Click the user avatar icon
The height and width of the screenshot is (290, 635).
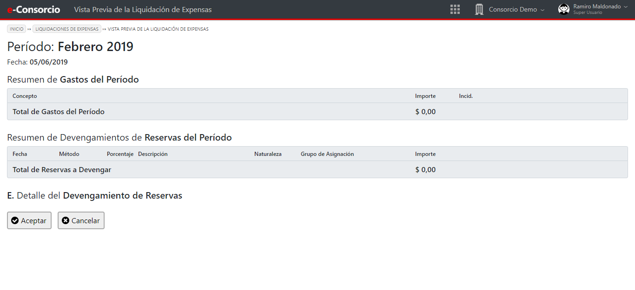point(564,9)
